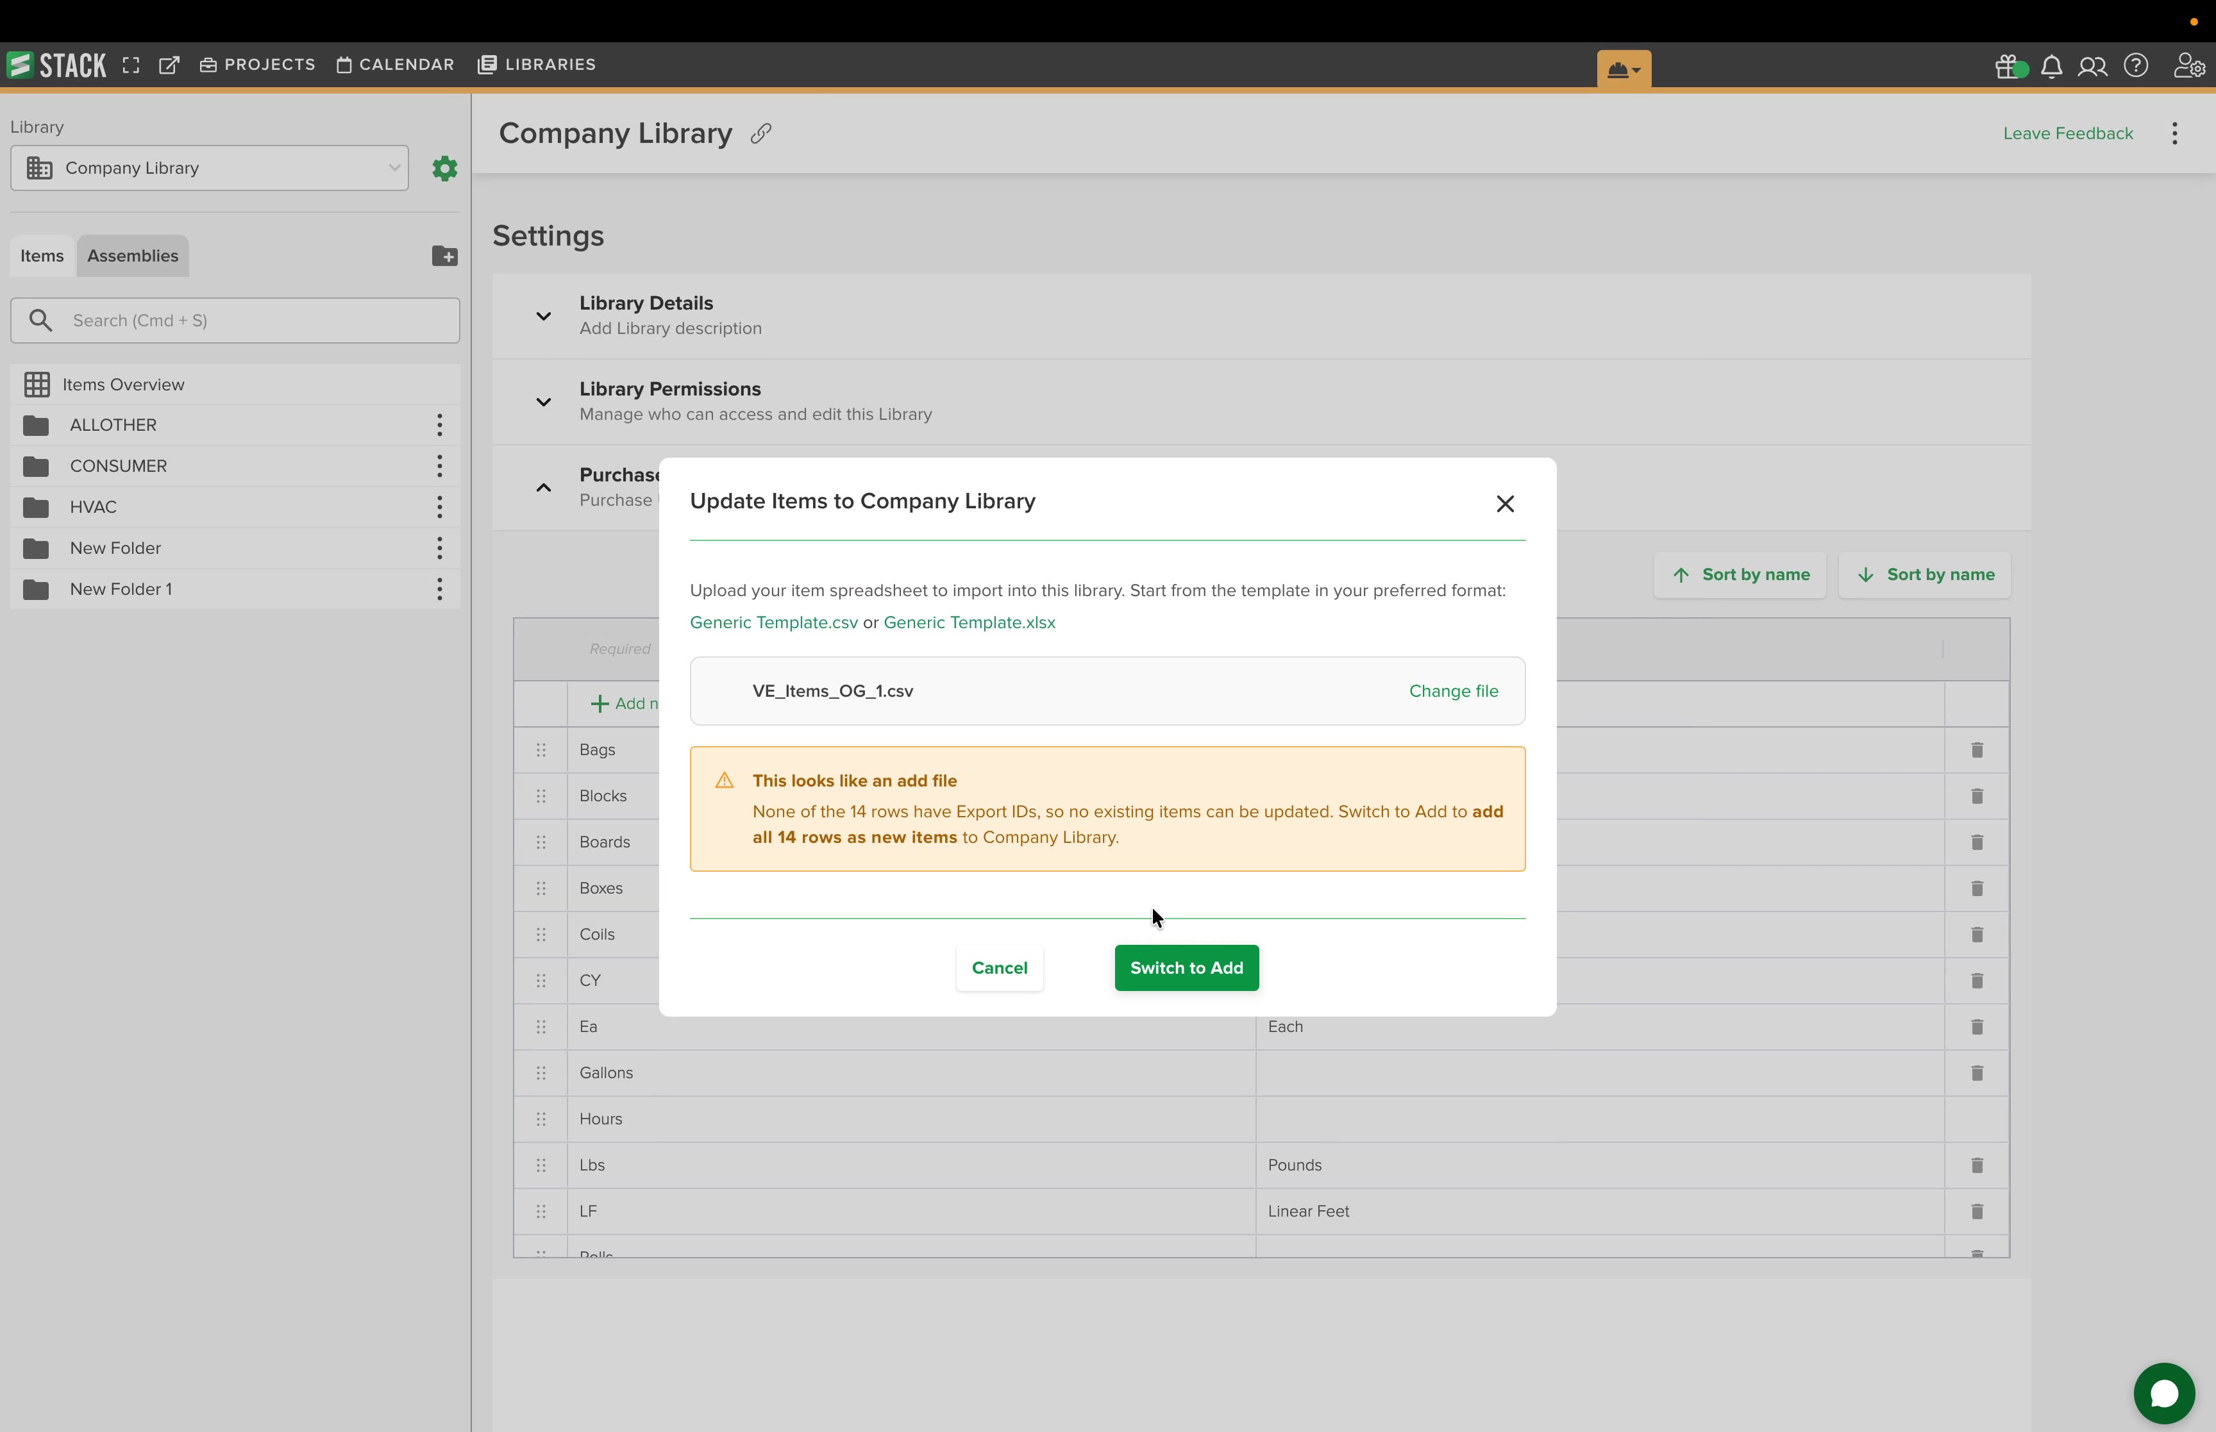Image resolution: width=2216 pixels, height=1432 pixels.
Task: Open user account settings icon
Action: (x=2188, y=66)
